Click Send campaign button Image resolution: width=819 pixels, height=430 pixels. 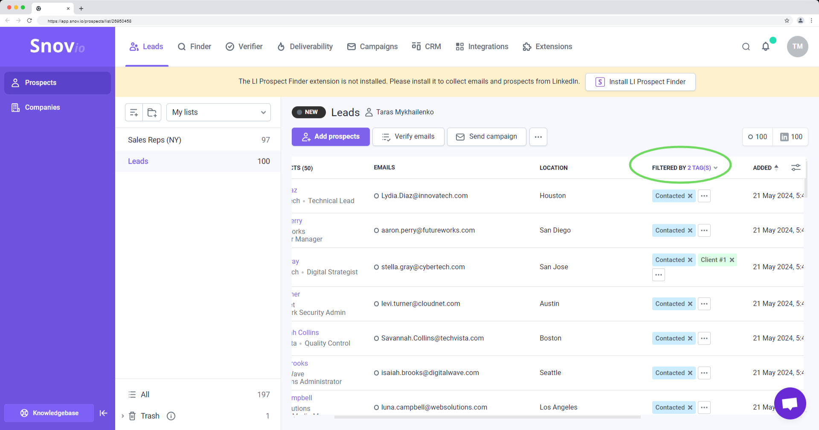[x=487, y=137]
